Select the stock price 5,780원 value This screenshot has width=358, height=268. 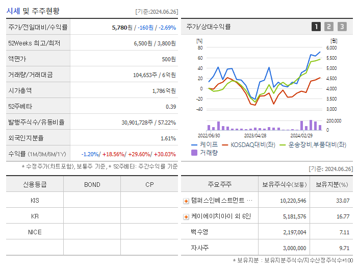[x=122, y=28]
